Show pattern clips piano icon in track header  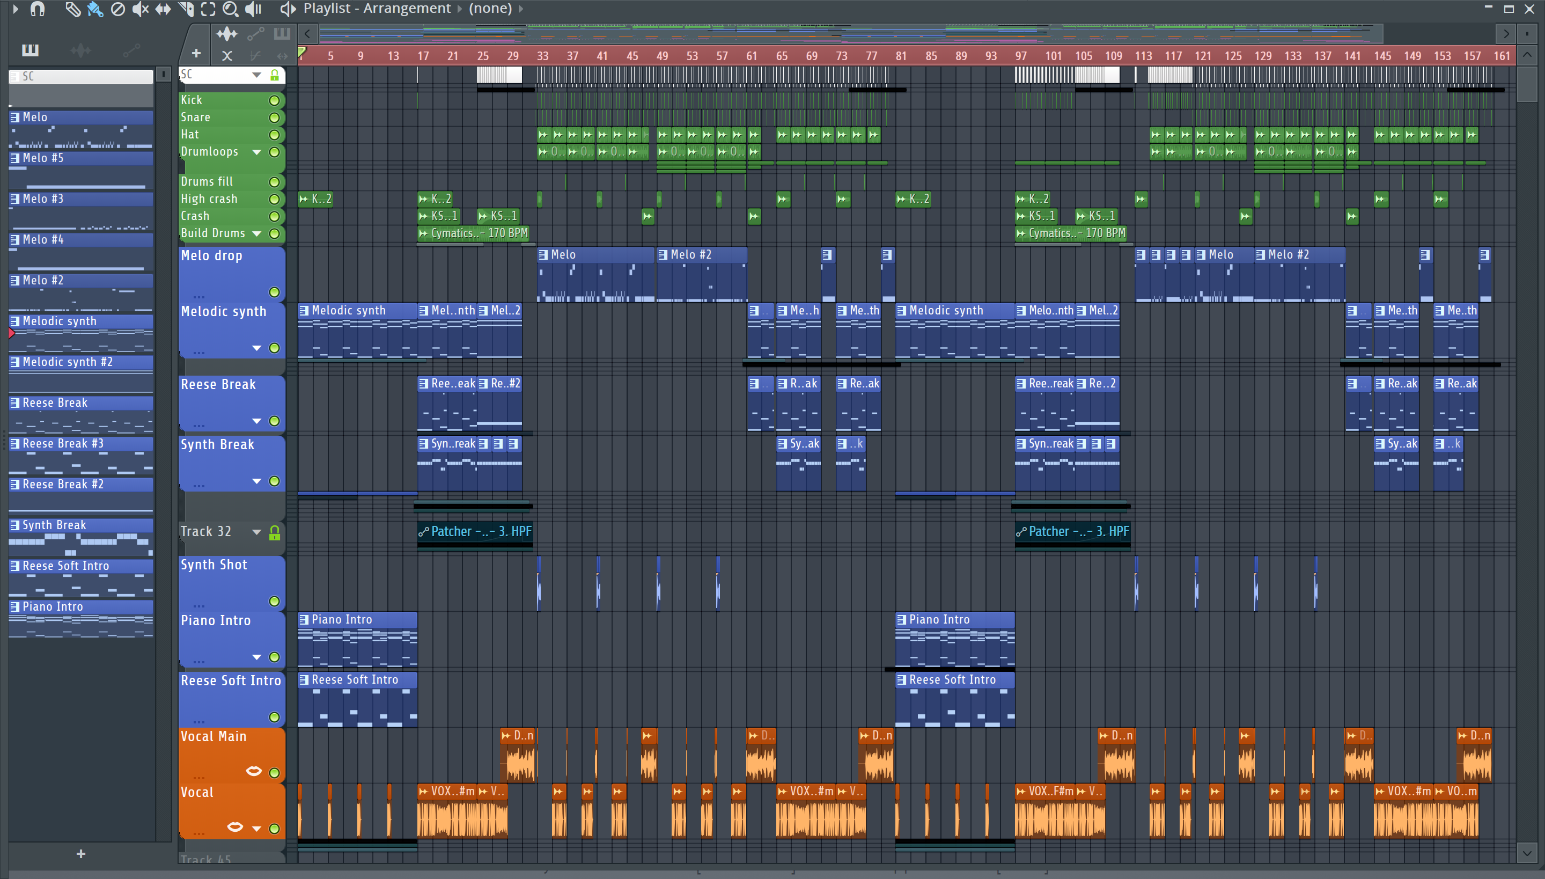[x=282, y=33]
